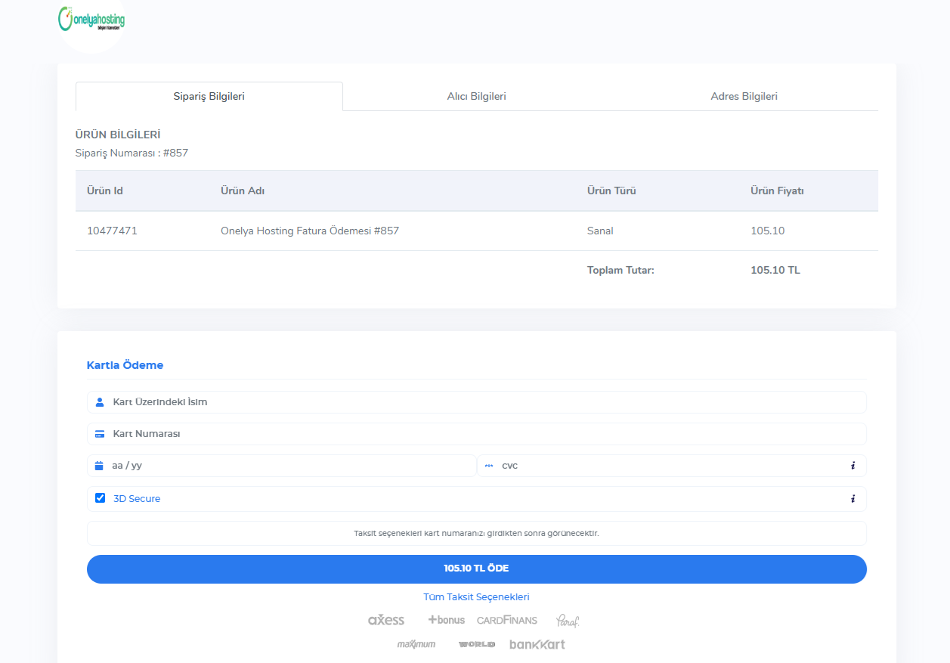The image size is (950, 663).
Task: Click the CardFinans logo
Action: 506,620
